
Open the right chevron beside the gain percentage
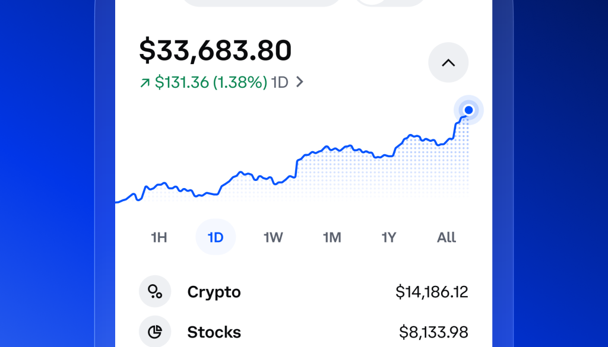[300, 82]
